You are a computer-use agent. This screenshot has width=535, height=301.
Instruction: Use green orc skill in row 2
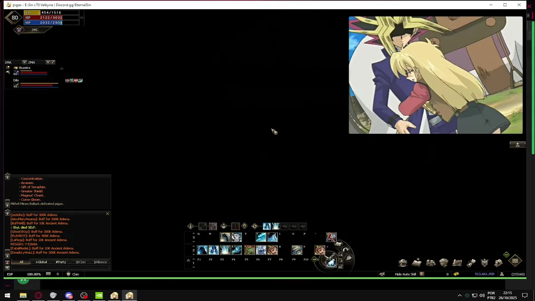pos(250,250)
